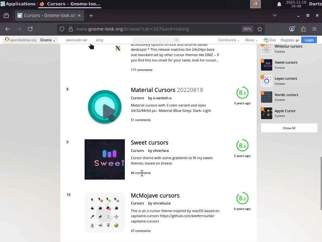Image resolution: width=322 pixels, height=242 pixels.
Task: Click the Firefox icon in the system tray
Action: pyautogui.click(x=255, y=4)
